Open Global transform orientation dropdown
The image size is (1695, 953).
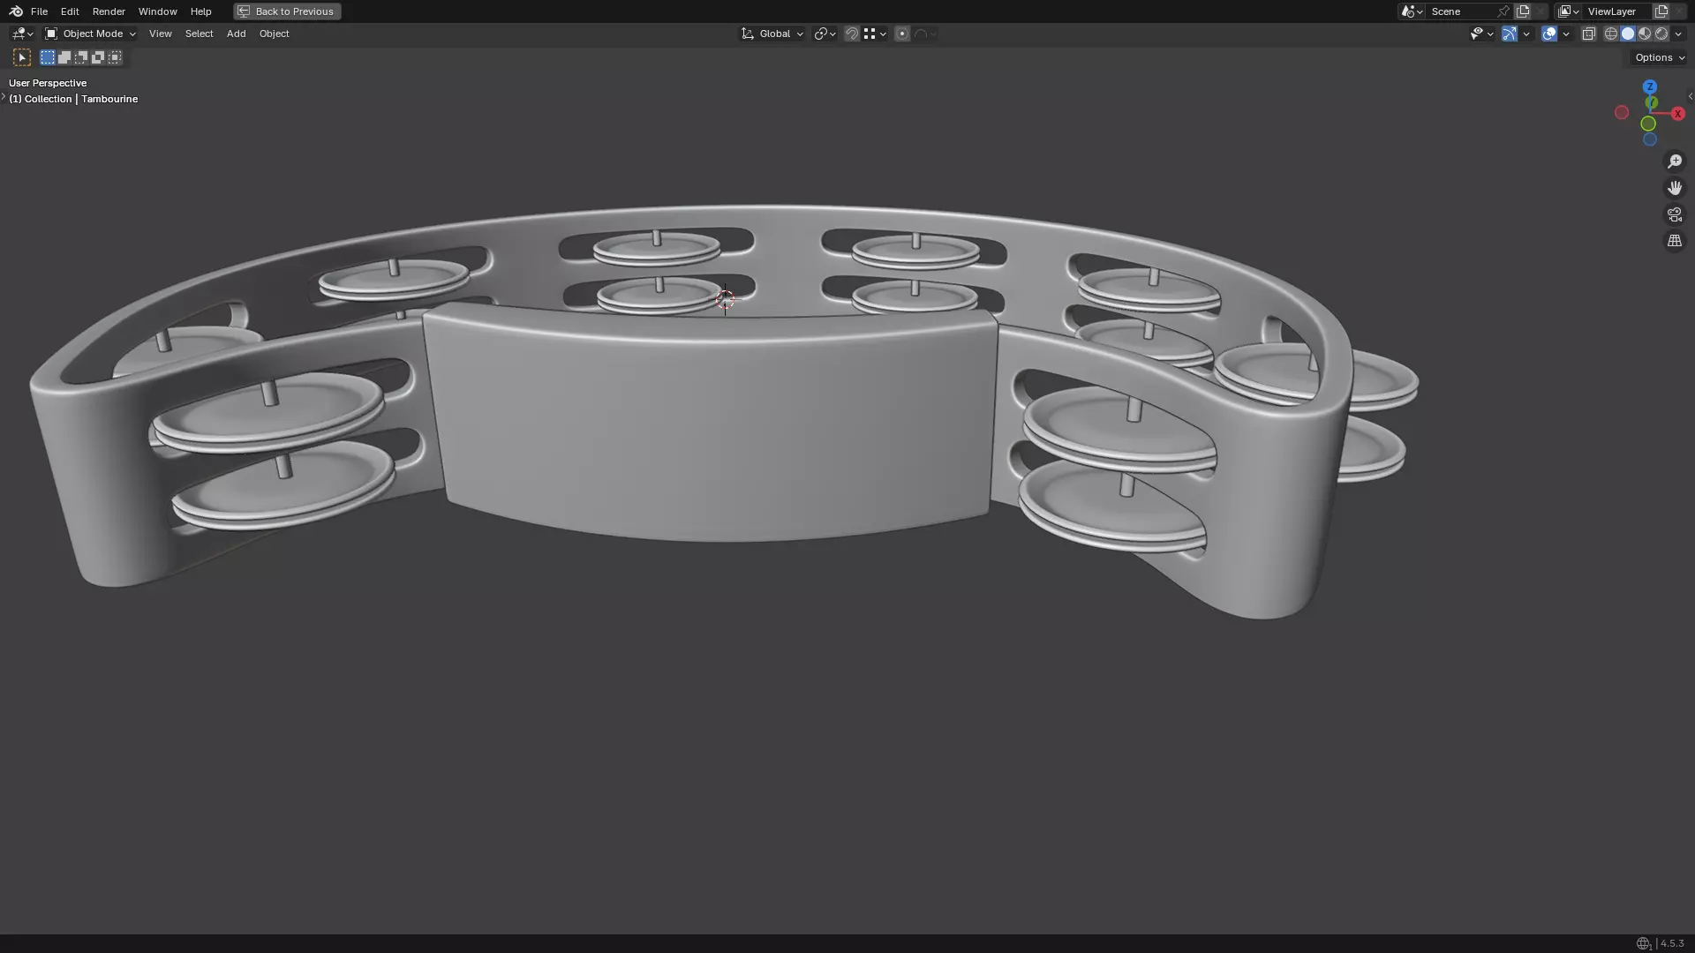coord(772,34)
